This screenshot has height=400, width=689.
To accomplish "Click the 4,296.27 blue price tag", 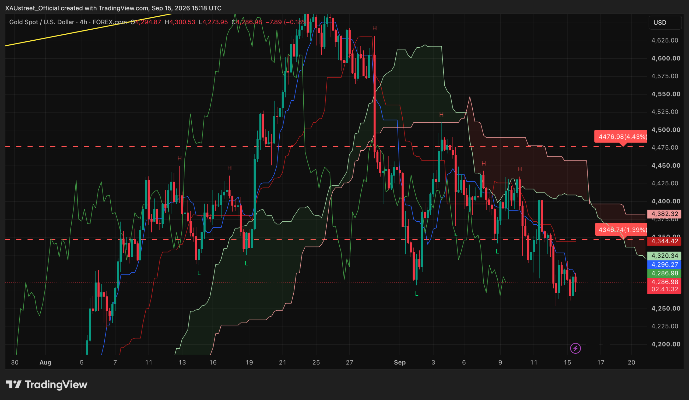I will [x=664, y=264].
